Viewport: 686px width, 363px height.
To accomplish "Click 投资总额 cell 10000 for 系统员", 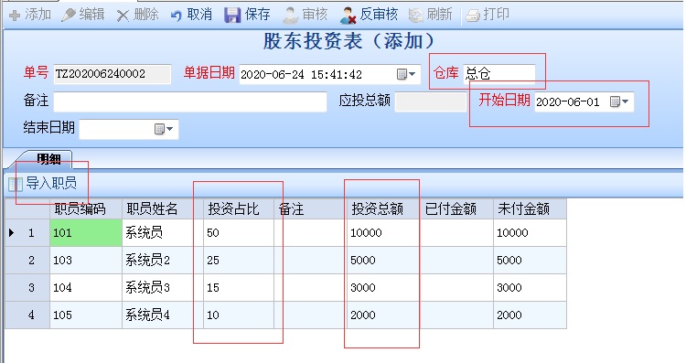I will pos(383,232).
